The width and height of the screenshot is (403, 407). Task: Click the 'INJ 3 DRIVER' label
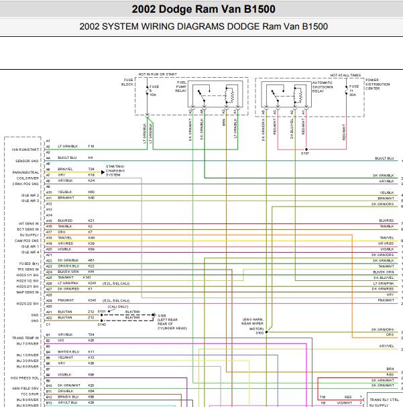pos(27,361)
